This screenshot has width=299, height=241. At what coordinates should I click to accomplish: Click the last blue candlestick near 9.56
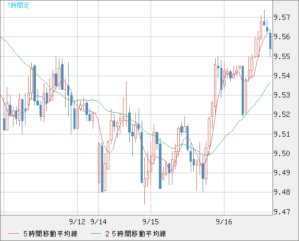click(270, 41)
